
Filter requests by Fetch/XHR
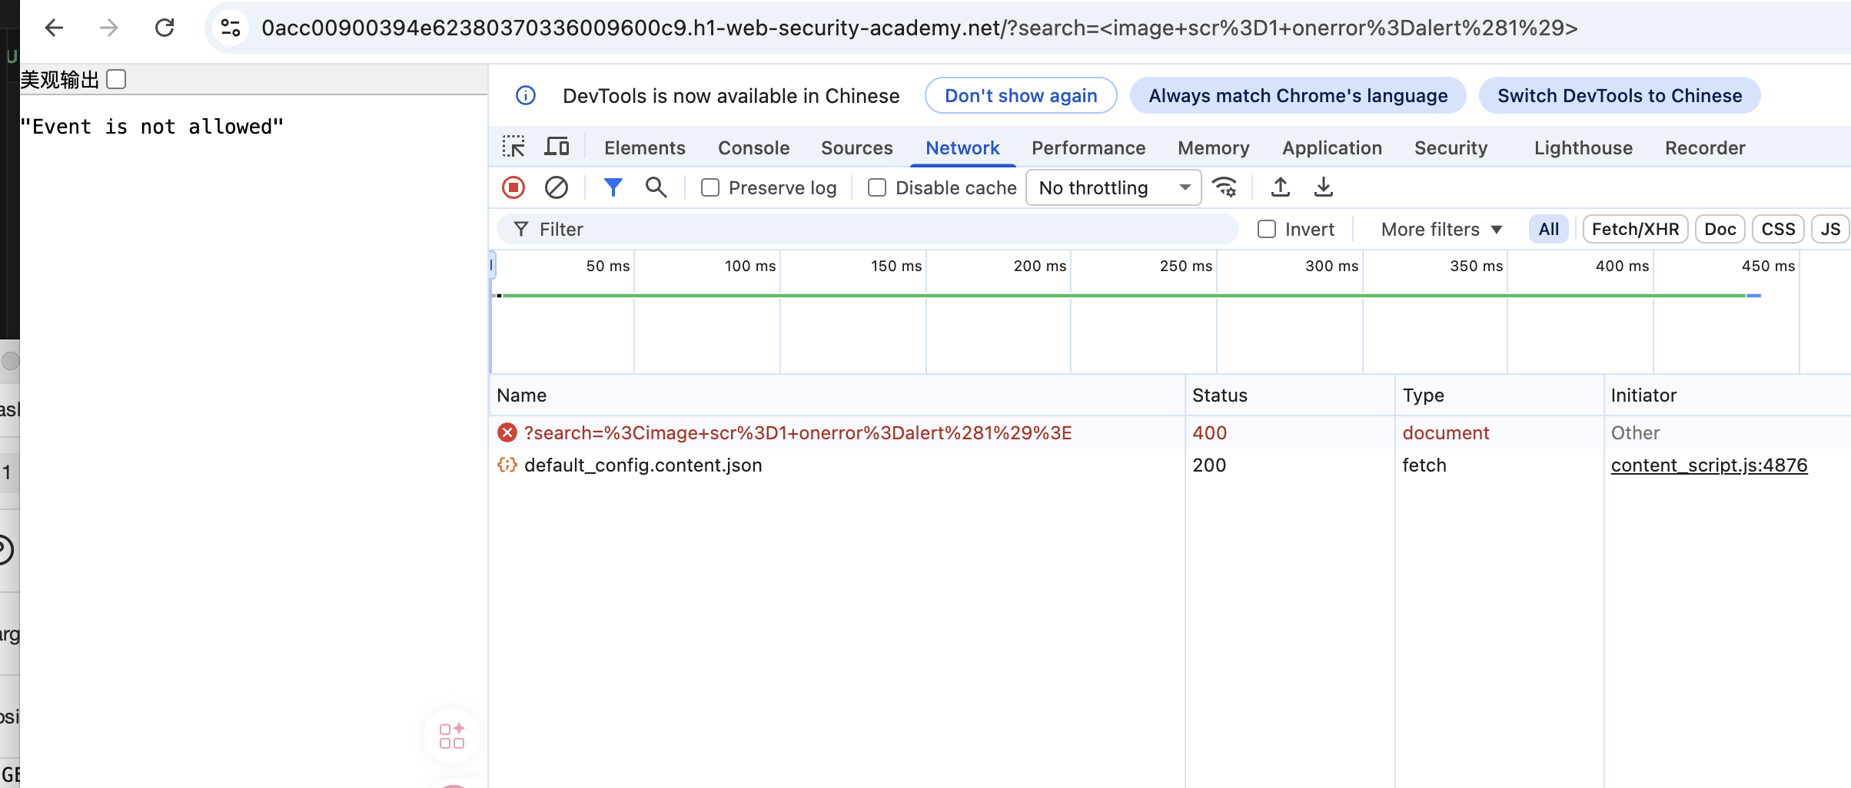[1635, 229]
